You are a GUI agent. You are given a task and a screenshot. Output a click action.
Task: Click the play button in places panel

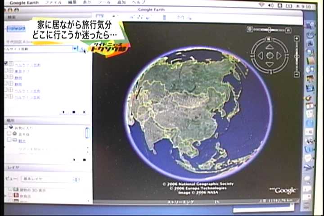coord(74,160)
